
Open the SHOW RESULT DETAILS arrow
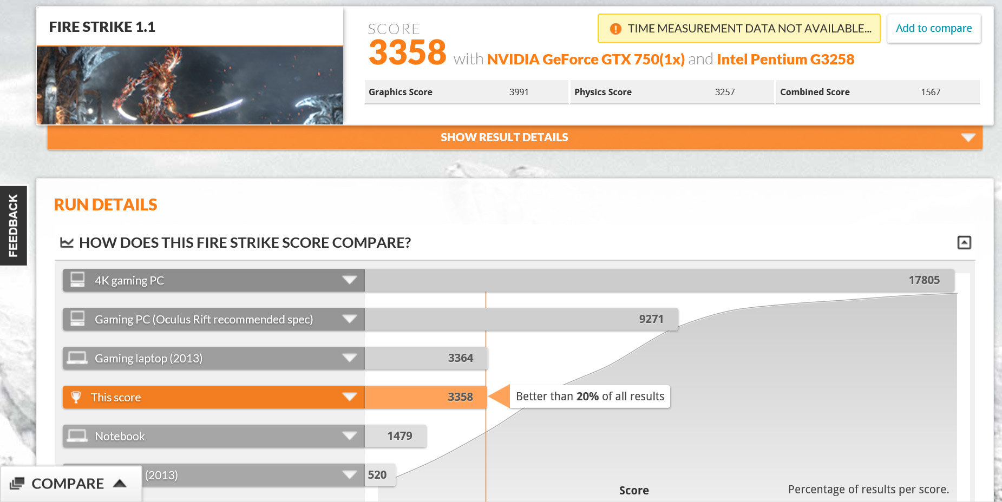(968, 137)
